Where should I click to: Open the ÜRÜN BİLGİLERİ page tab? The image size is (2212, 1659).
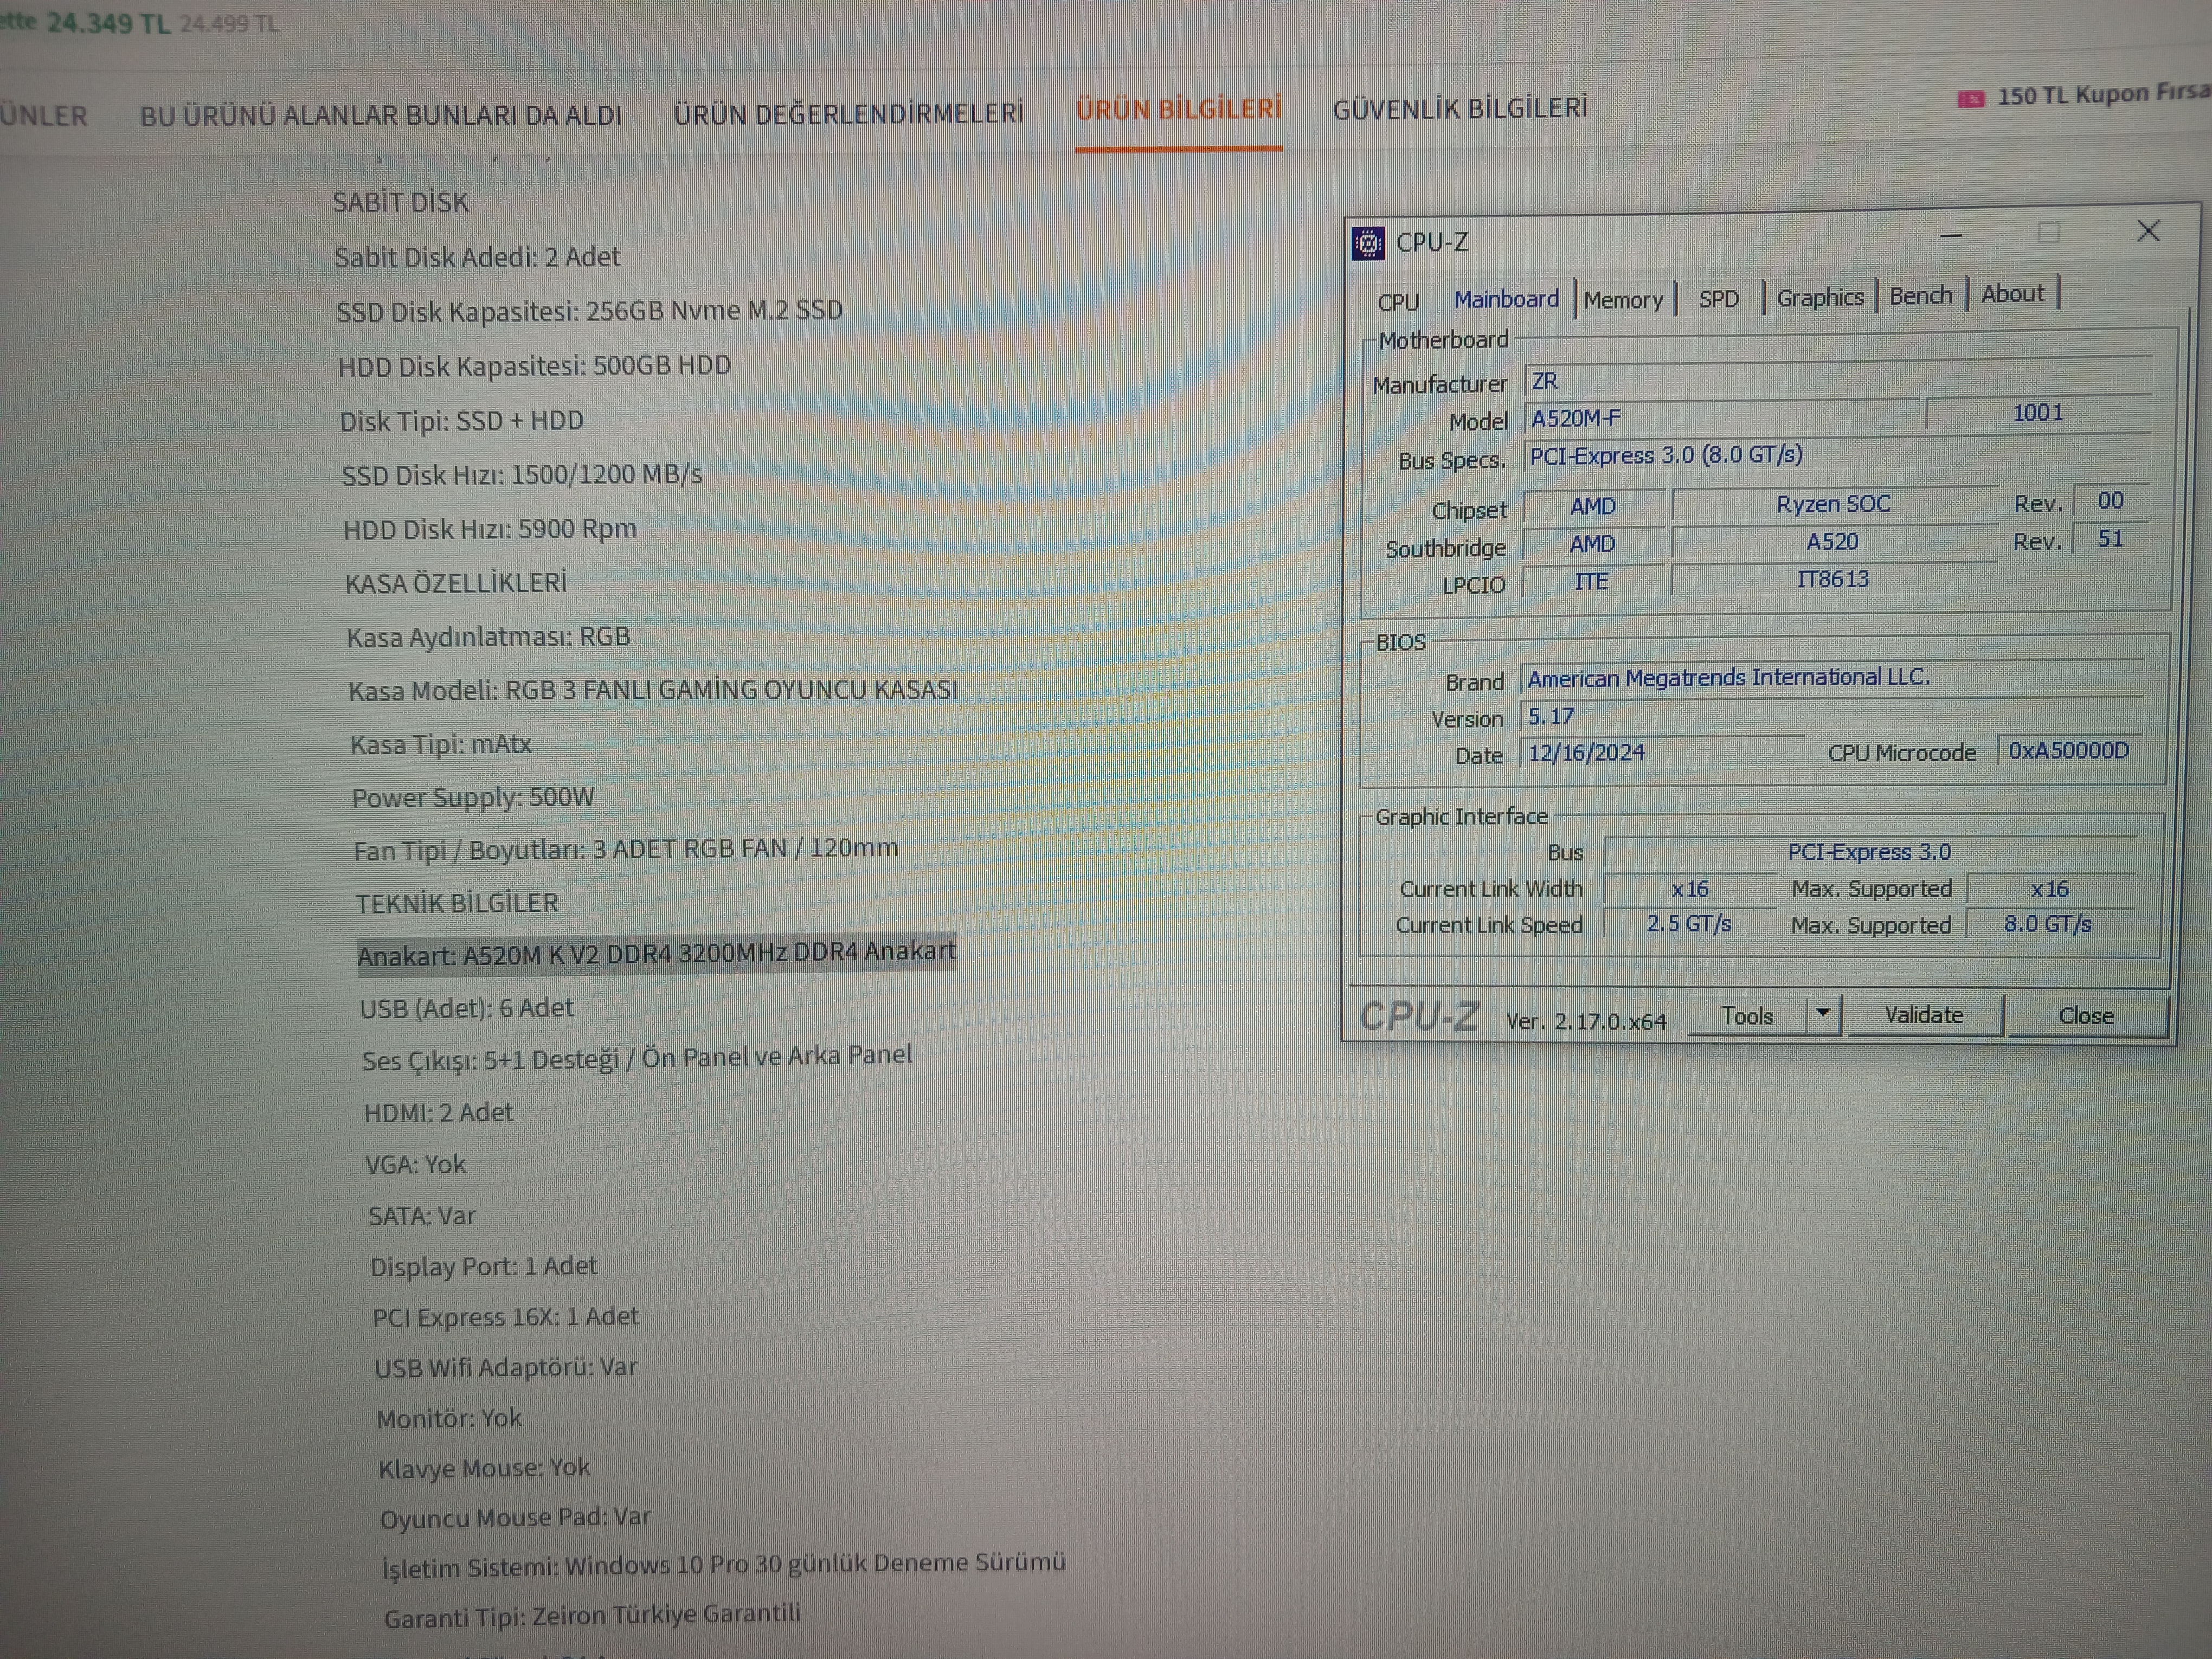[x=1178, y=110]
